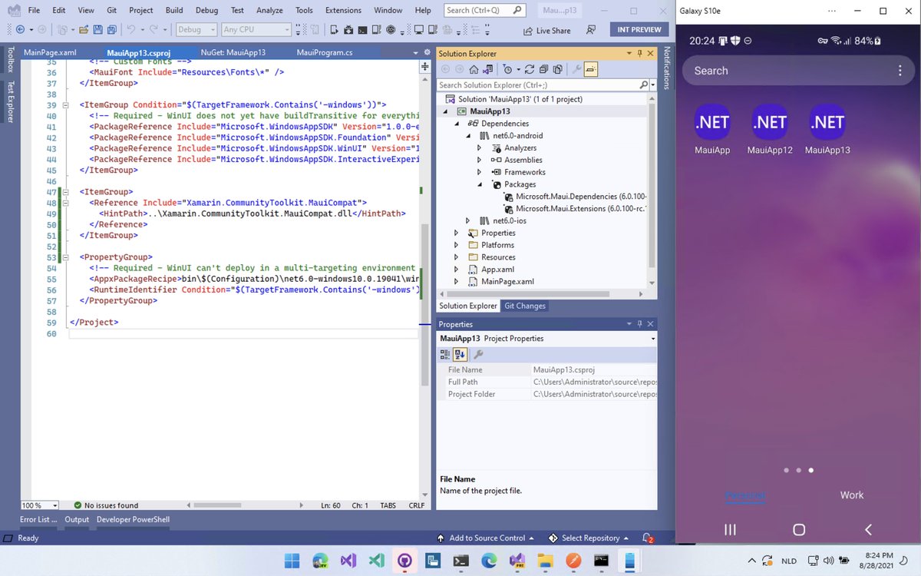Image resolution: width=921 pixels, height=576 pixels.
Task: Click the Undo arrow in toolbar
Action: click(131, 30)
